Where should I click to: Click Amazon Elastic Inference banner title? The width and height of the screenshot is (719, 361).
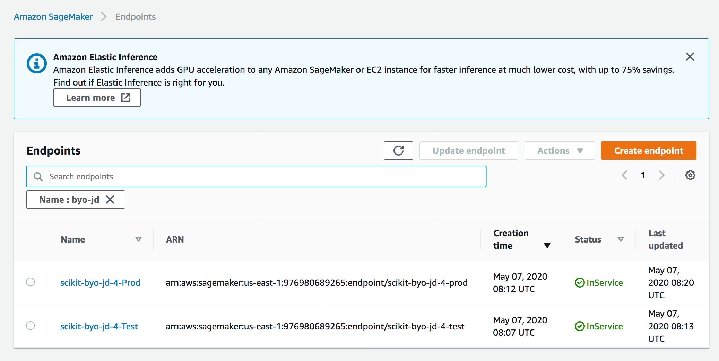click(x=105, y=57)
